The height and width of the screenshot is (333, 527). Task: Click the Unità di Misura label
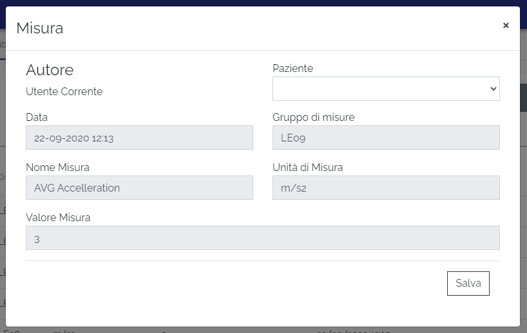307,167
